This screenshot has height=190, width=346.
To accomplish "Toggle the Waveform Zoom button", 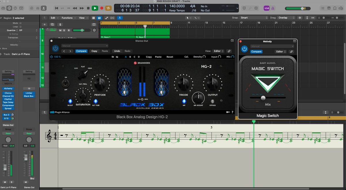I will [x=300, y=18].
